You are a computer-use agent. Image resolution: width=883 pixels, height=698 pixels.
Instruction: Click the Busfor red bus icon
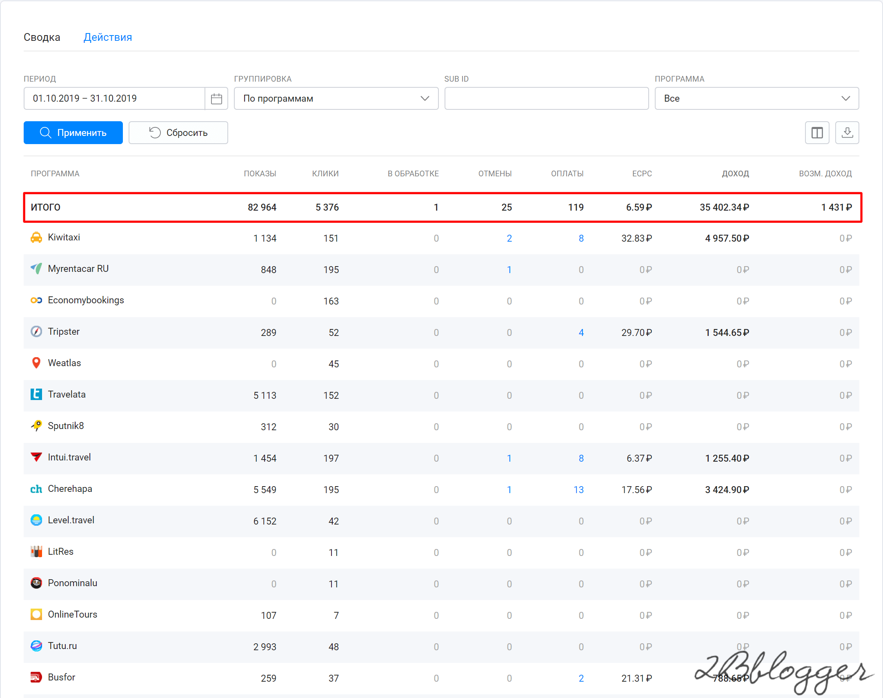(x=36, y=678)
